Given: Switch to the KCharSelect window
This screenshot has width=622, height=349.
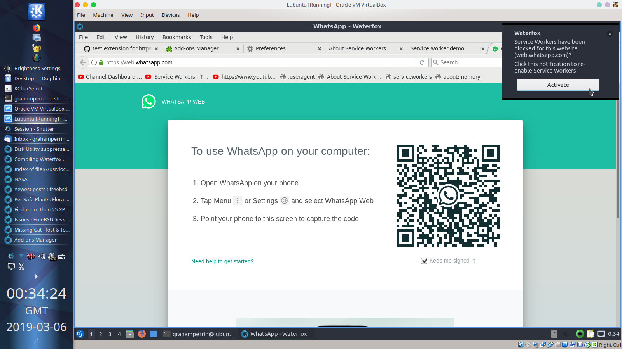Looking at the screenshot, I should coord(37,88).
